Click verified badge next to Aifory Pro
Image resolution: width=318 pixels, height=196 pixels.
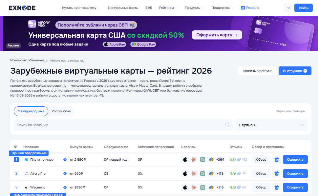tap(65, 173)
